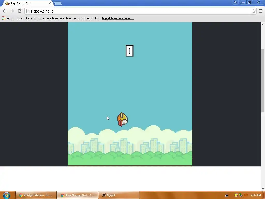Screen dimensions: 265x199
Task: Switch to Play Flappy Bird taskbar window
Action: click(77, 195)
